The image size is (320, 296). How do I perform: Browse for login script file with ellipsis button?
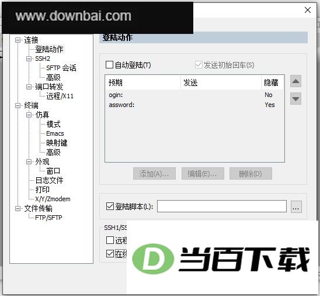click(x=296, y=206)
